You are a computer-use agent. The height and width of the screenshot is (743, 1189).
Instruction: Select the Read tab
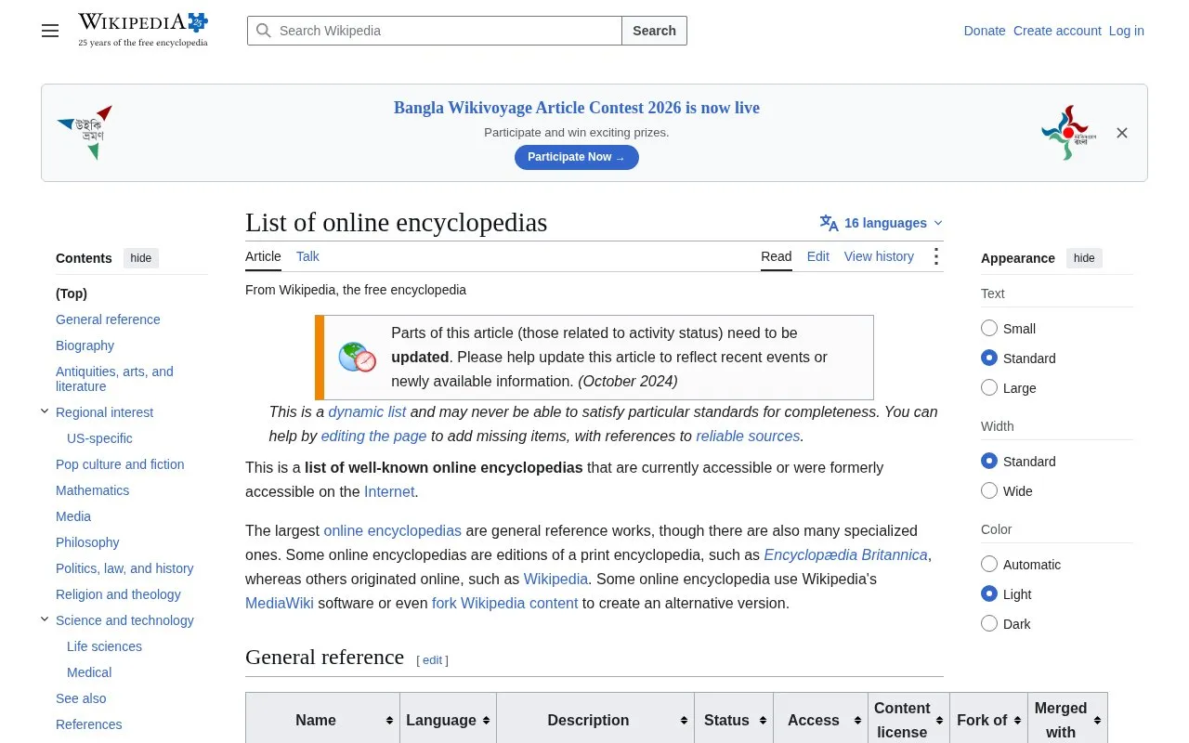777,256
